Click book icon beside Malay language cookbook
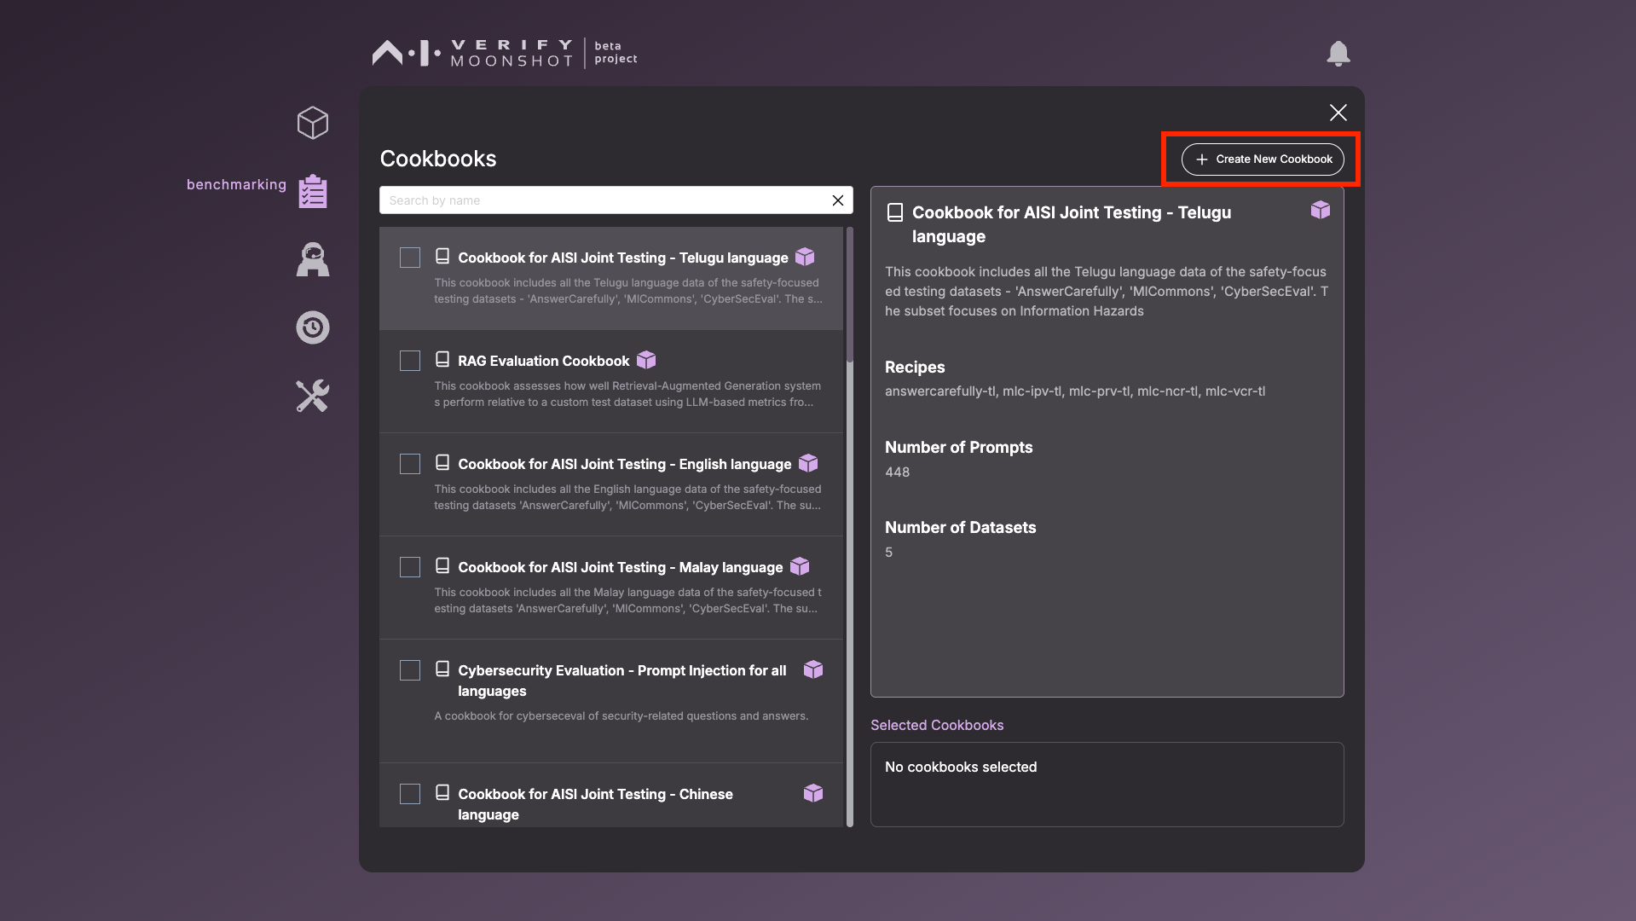 point(442,565)
